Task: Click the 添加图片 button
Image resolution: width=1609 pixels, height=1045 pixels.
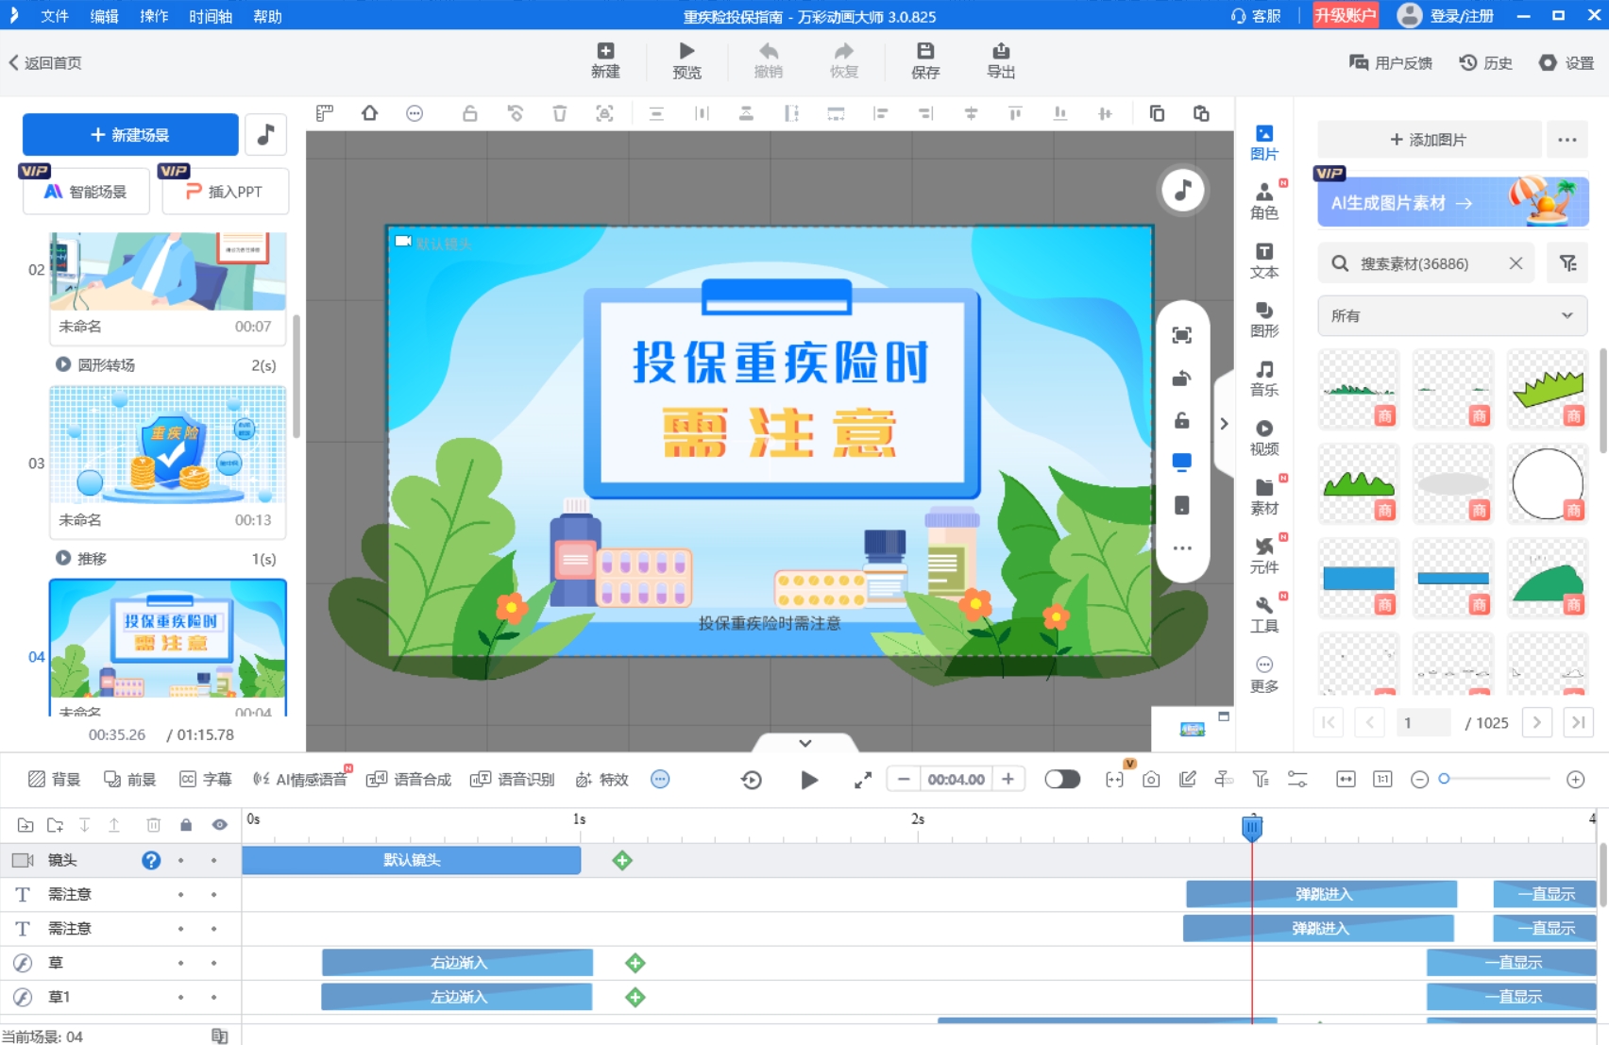Action: [1428, 140]
